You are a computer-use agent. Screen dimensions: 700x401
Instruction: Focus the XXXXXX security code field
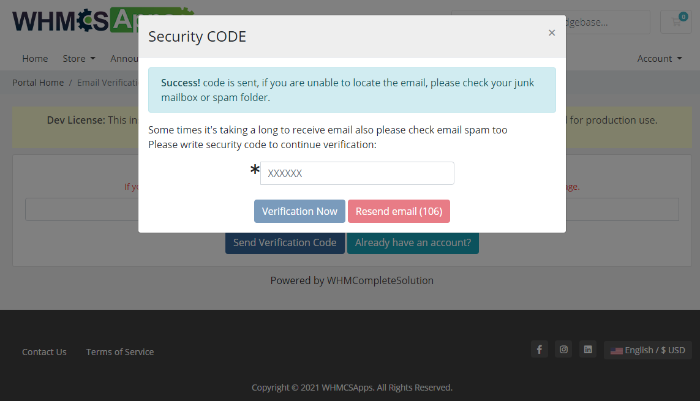[x=357, y=173]
